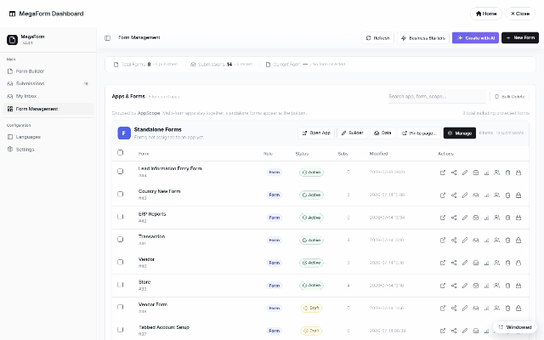Open Data for Standalone Forms

point(382,133)
